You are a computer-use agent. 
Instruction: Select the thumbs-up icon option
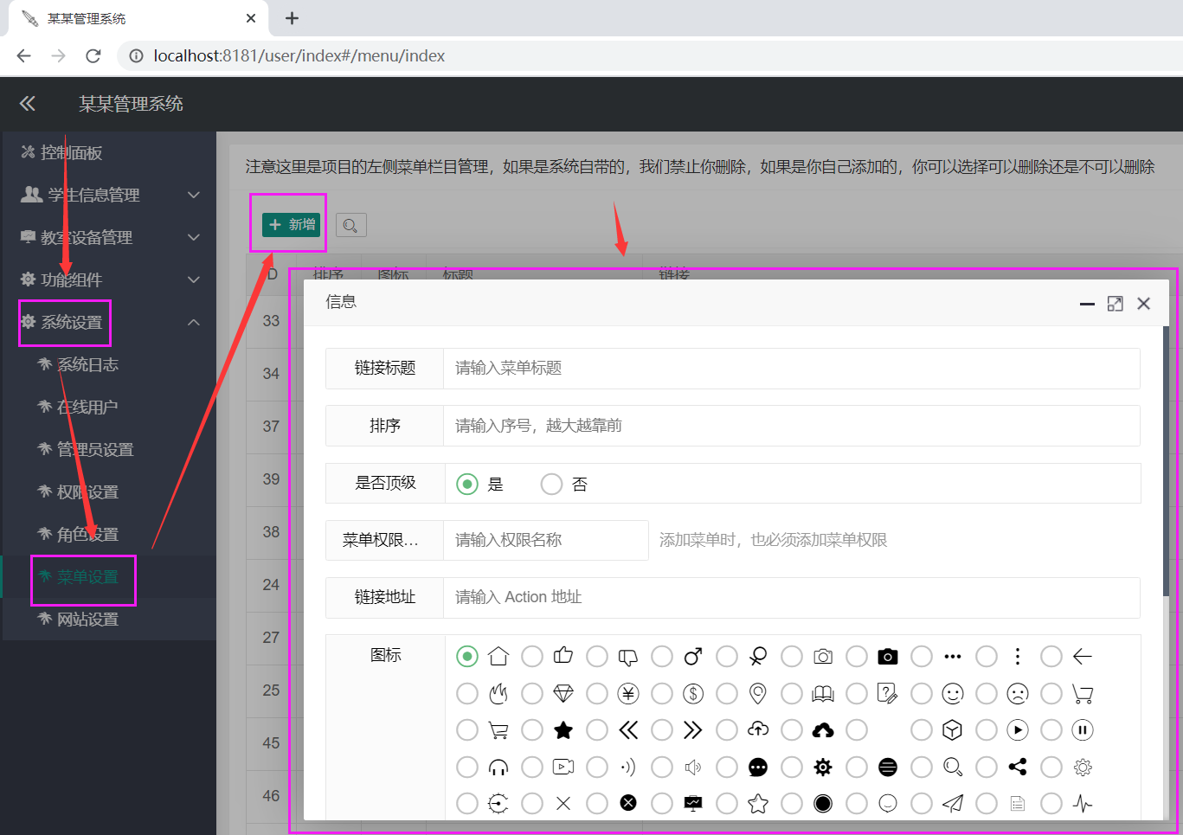tap(532, 656)
